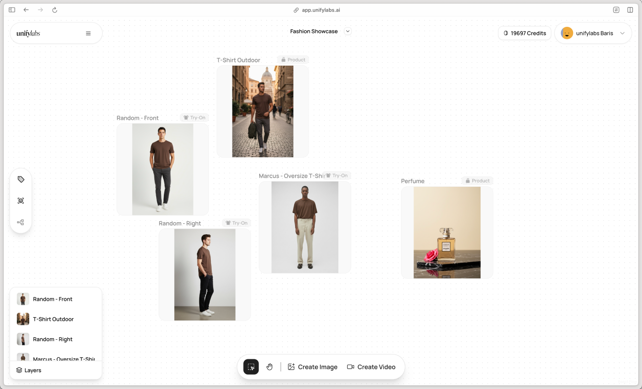The width and height of the screenshot is (642, 389).
Task: Click the node hierarchy icon in left toolbar
Action: [x=21, y=222]
